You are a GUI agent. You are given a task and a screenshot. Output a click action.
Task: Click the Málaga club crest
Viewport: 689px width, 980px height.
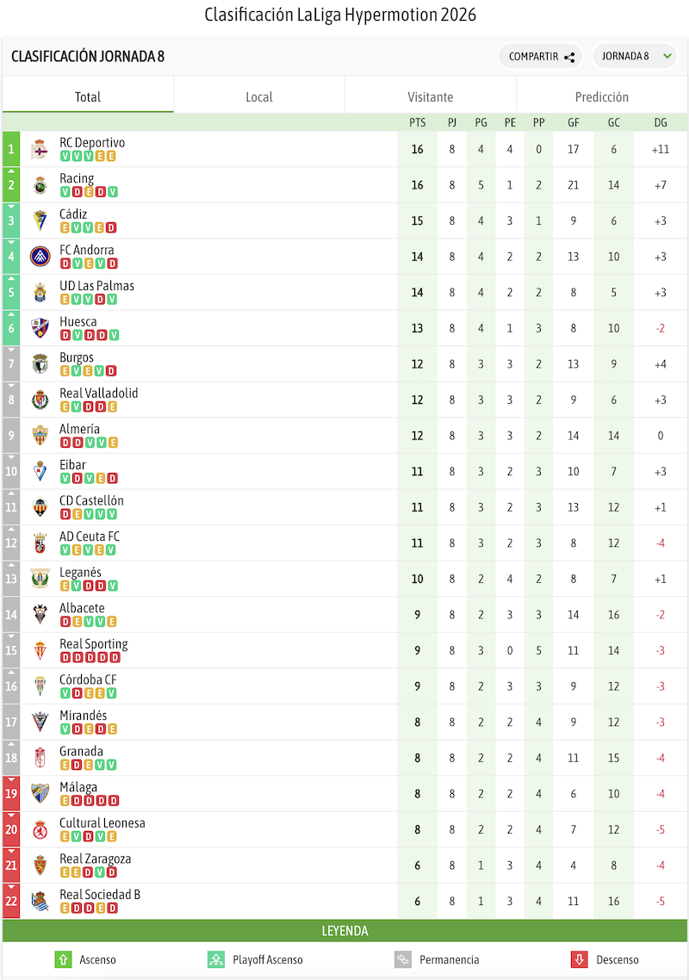40,794
